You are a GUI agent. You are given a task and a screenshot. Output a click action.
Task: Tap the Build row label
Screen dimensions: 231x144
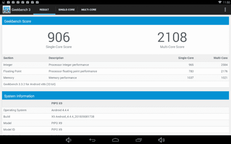coord(7,116)
